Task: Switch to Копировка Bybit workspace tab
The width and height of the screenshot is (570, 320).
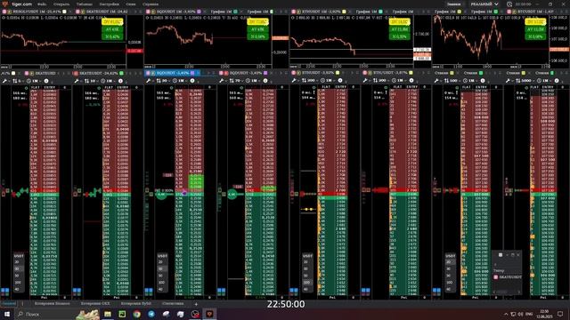Action: (135, 304)
